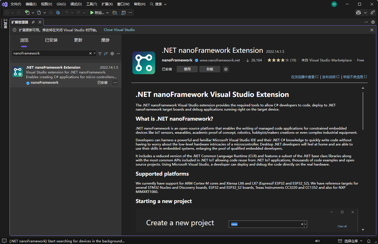This screenshot has width=378, height=244.
Task: Expand the navigate backward history dropdown
Action: [x=13, y=13]
